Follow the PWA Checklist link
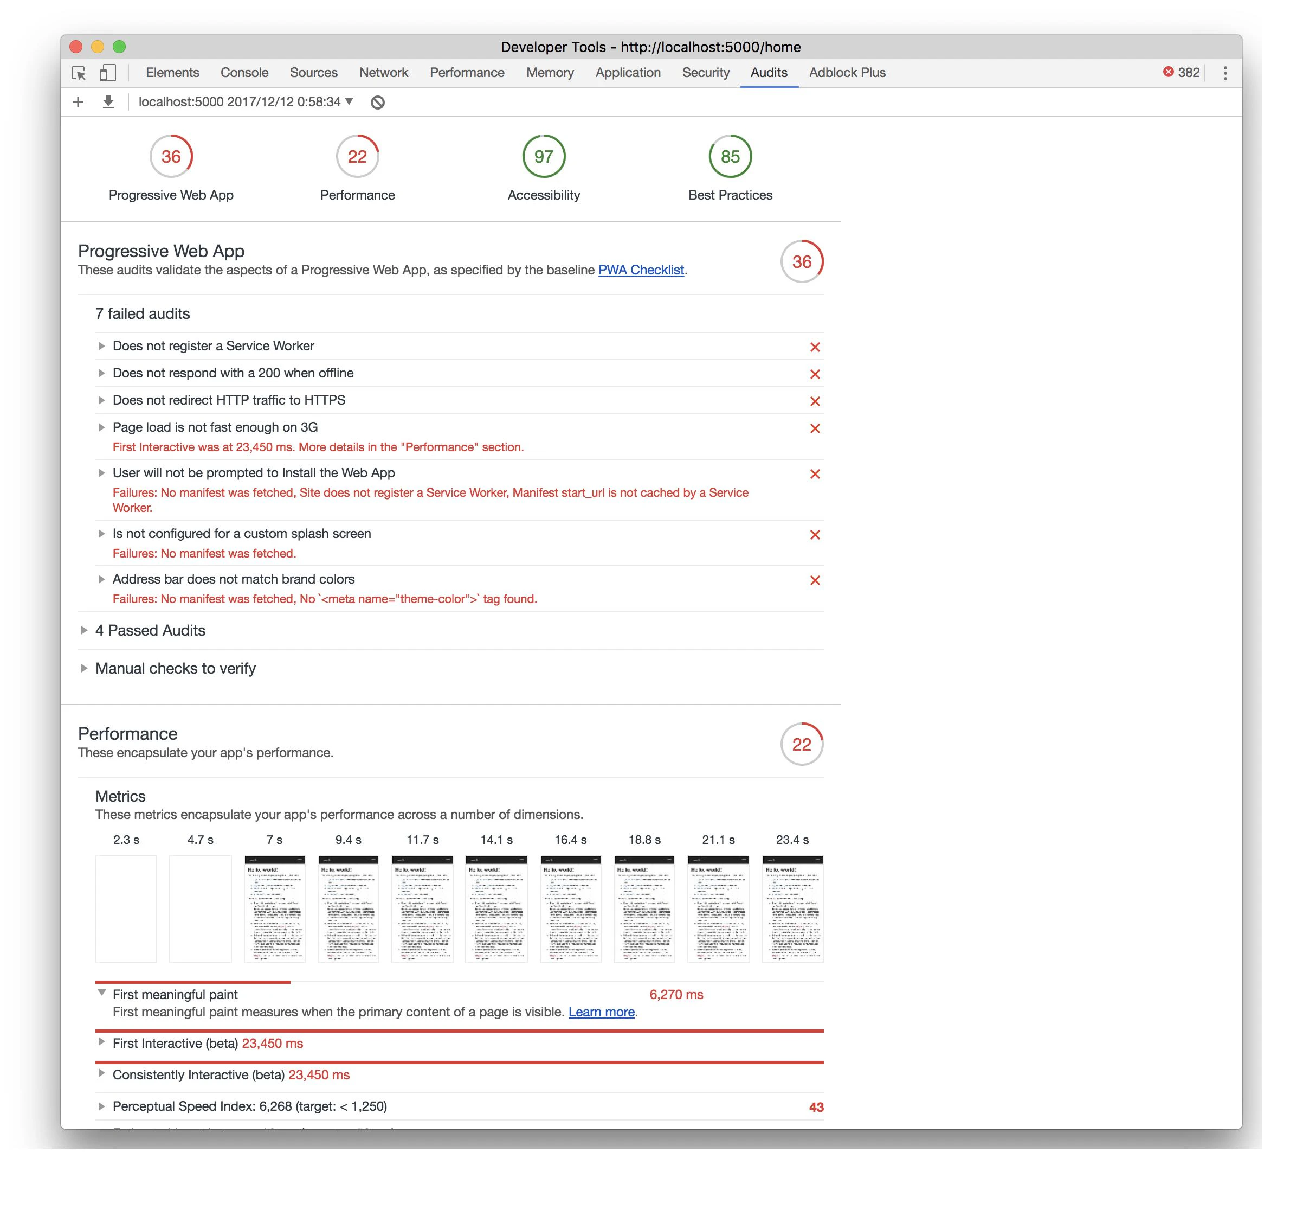 [641, 270]
